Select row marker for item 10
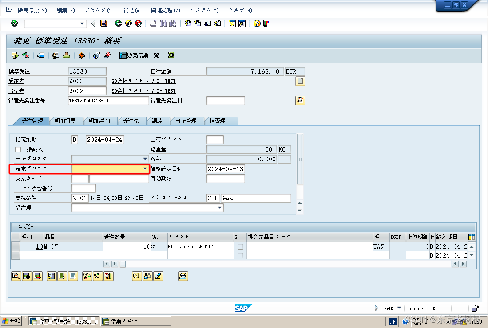Screen dimensions: 488x328 (x=16, y=246)
